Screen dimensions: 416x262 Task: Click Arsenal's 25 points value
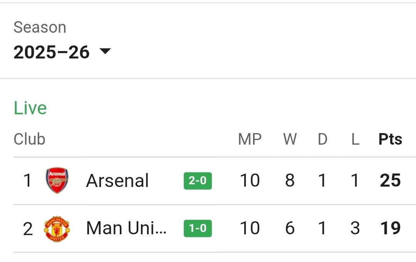[390, 180]
